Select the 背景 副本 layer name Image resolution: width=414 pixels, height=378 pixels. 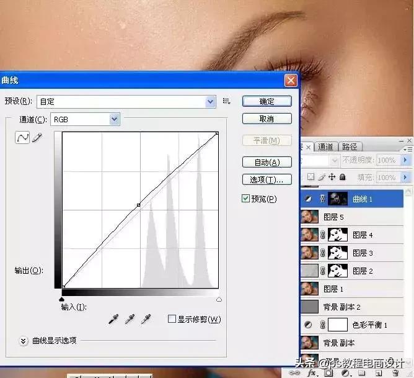[339, 343]
